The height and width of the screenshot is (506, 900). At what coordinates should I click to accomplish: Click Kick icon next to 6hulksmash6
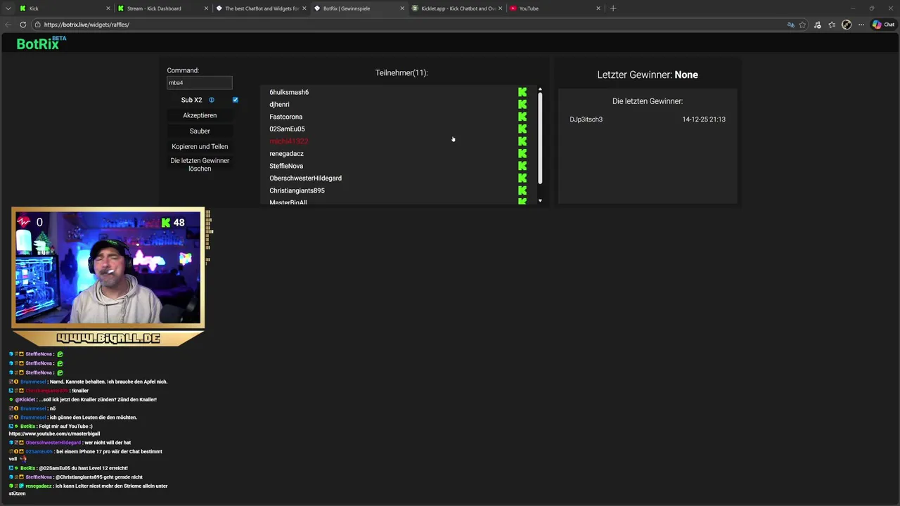click(x=522, y=92)
